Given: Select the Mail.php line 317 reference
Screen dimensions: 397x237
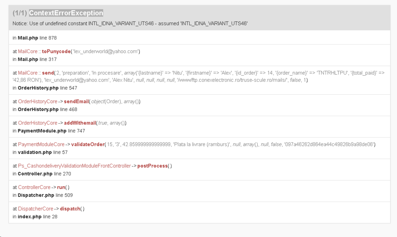Looking at the screenshot, I should pos(35,59).
